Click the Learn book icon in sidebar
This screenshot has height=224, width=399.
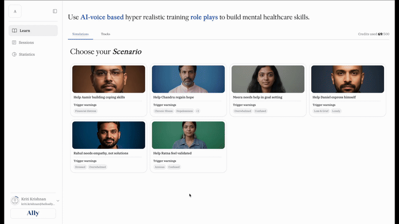(x=14, y=31)
